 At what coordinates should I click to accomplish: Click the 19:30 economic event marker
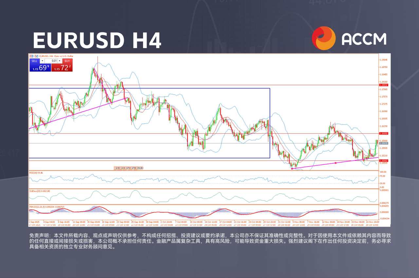[140, 168]
